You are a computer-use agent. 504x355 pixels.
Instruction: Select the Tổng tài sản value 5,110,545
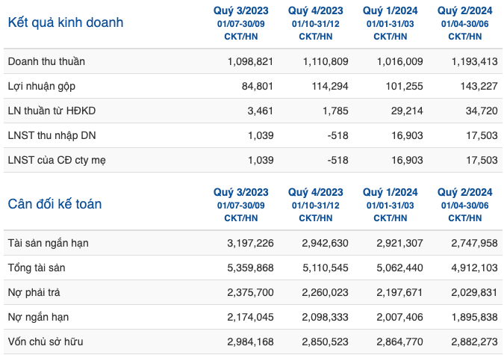[x=326, y=268]
